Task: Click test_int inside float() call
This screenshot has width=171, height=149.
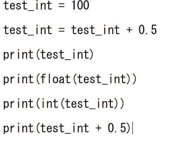Action: point(102,79)
